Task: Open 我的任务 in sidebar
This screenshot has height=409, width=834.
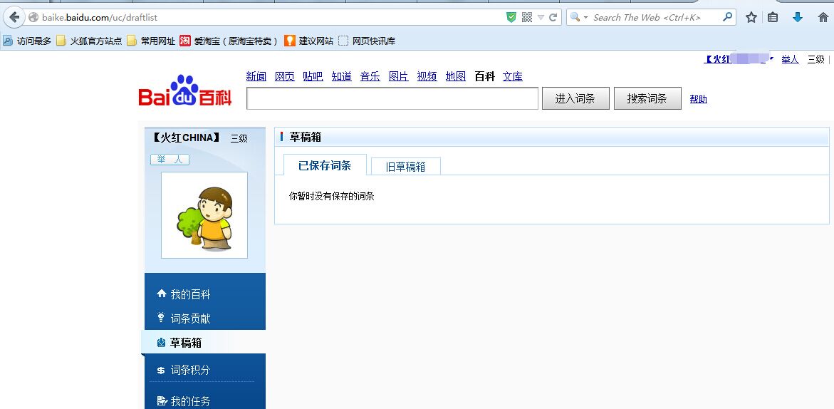Action: 184,401
